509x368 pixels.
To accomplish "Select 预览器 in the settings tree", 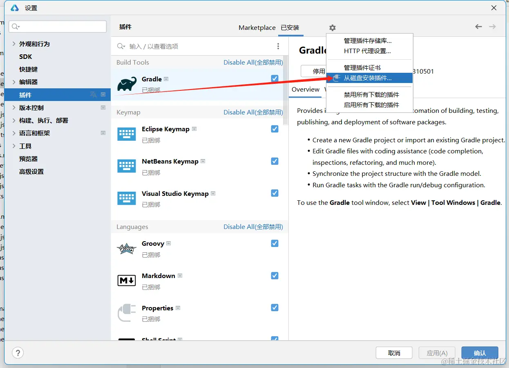I will (x=28, y=159).
